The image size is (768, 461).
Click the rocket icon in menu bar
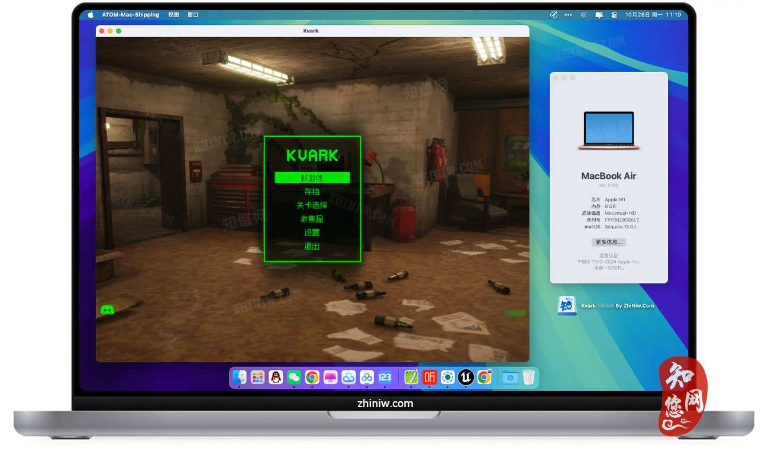(x=554, y=15)
